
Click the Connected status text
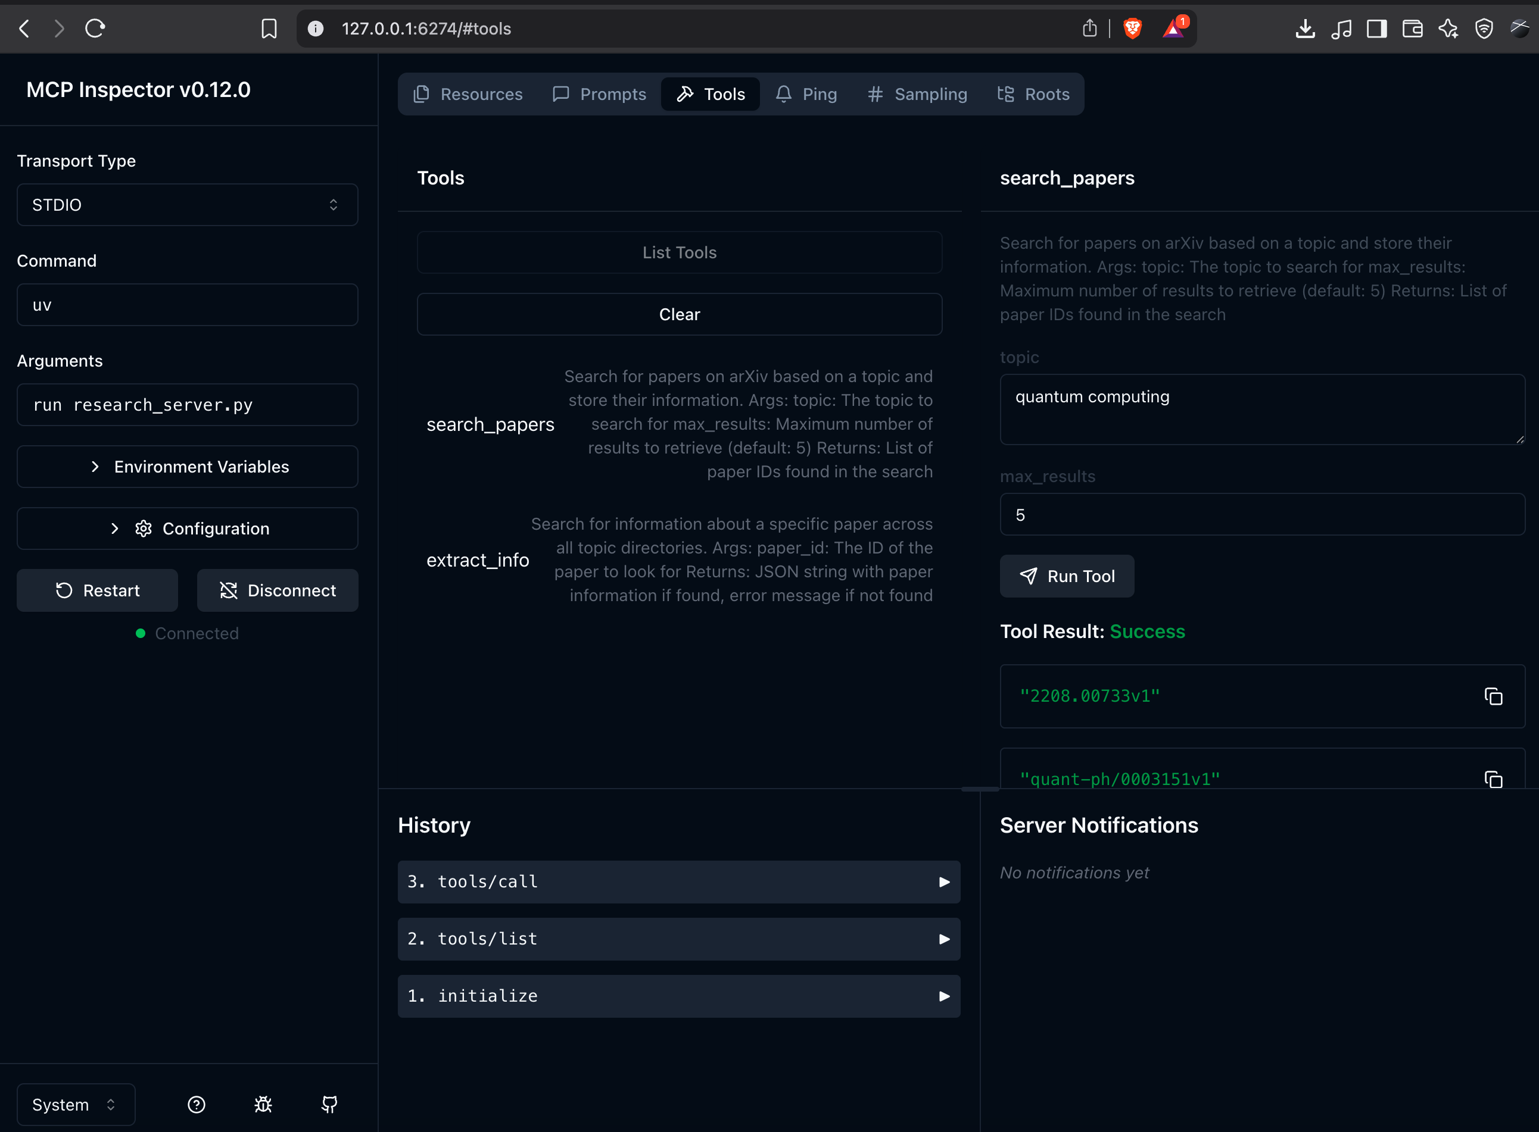(197, 633)
